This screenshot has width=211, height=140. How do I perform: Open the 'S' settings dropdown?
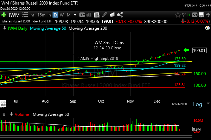click(194, 15)
